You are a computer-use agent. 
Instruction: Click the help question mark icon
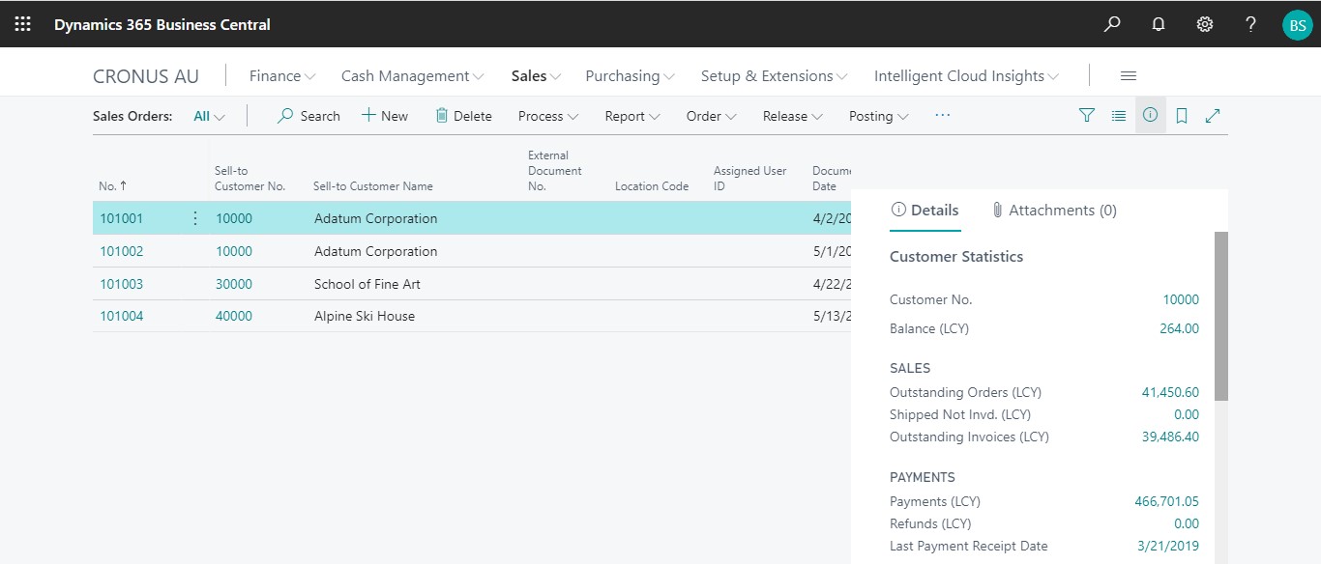[1251, 24]
